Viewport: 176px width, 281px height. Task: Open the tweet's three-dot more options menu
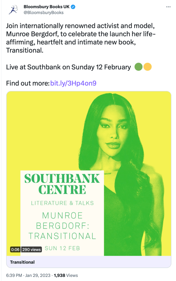[x=168, y=7]
